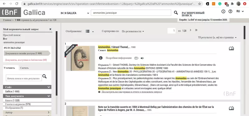Open the second result document thumbnail
249x116 pixels.
[80, 111]
